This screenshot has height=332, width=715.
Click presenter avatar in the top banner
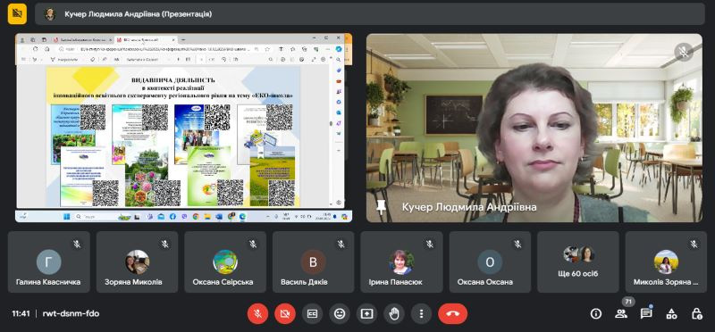tap(50, 14)
